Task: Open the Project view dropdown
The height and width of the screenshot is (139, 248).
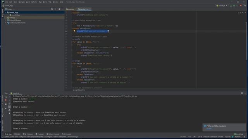Action: coord(10,9)
